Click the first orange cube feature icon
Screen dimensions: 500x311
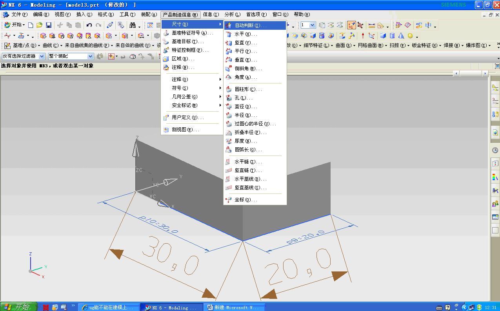tap(43, 36)
